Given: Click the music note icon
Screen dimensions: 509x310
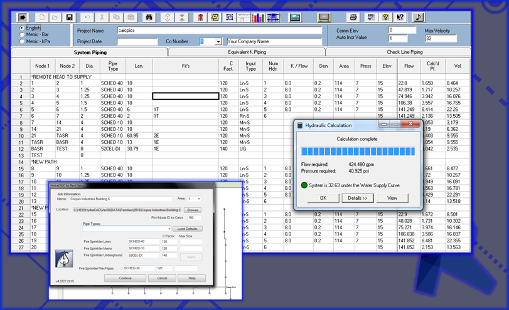Looking at the screenshot, I should tap(419, 17).
